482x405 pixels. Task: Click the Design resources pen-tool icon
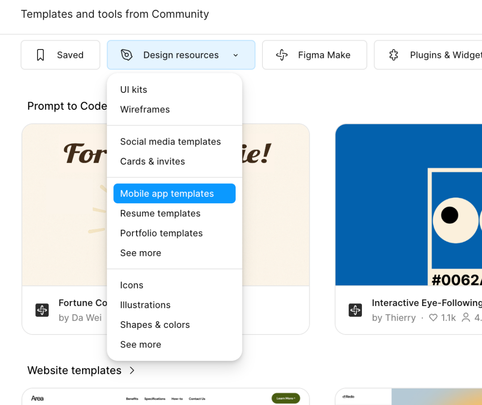click(x=126, y=55)
